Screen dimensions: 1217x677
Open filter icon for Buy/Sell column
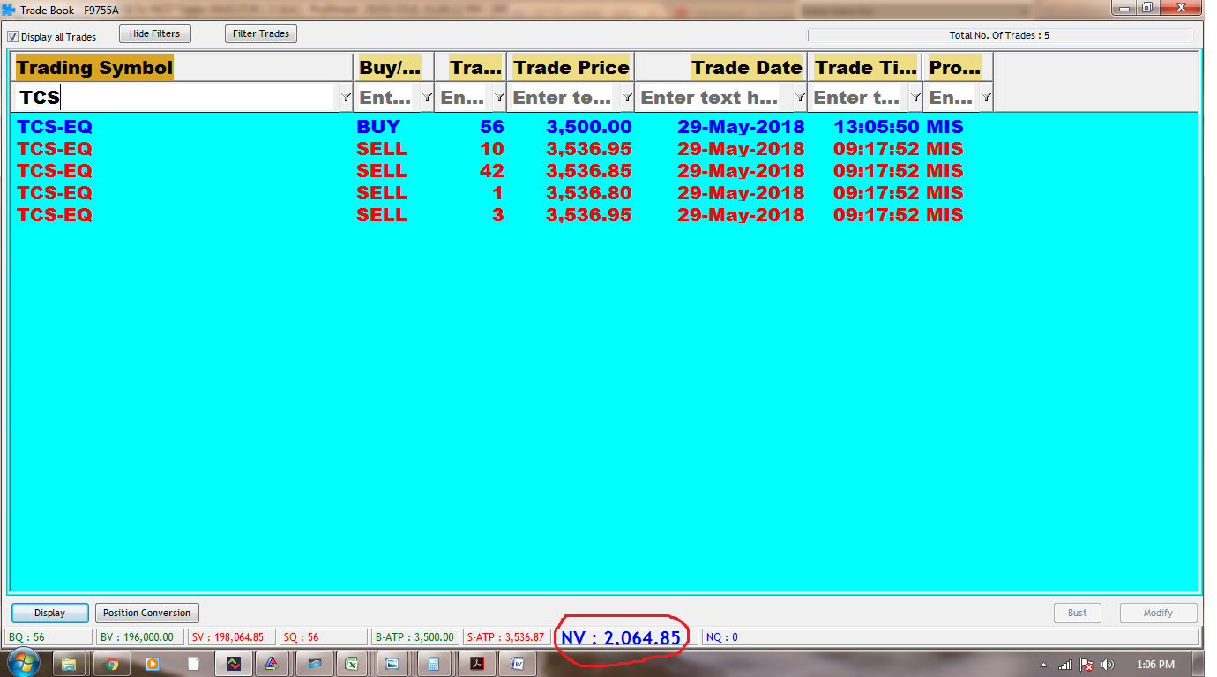tap(427, 97)
